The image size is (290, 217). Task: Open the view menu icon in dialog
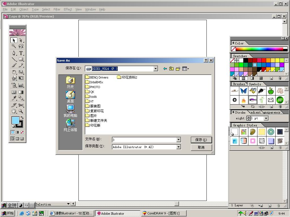185,69
